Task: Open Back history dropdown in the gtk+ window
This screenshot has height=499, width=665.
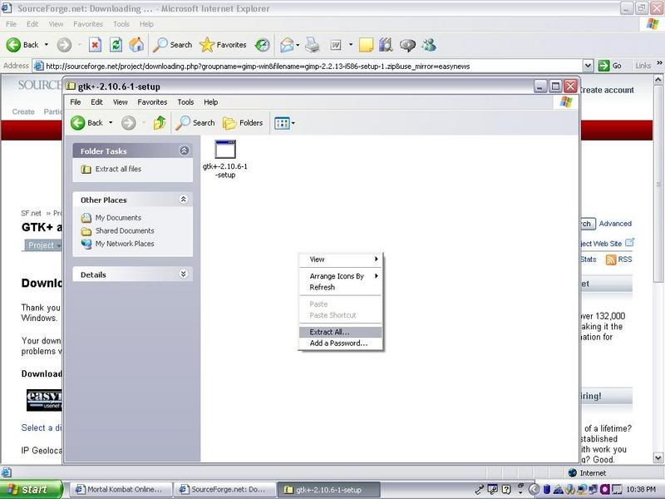Action: click(x=111, y=123)
